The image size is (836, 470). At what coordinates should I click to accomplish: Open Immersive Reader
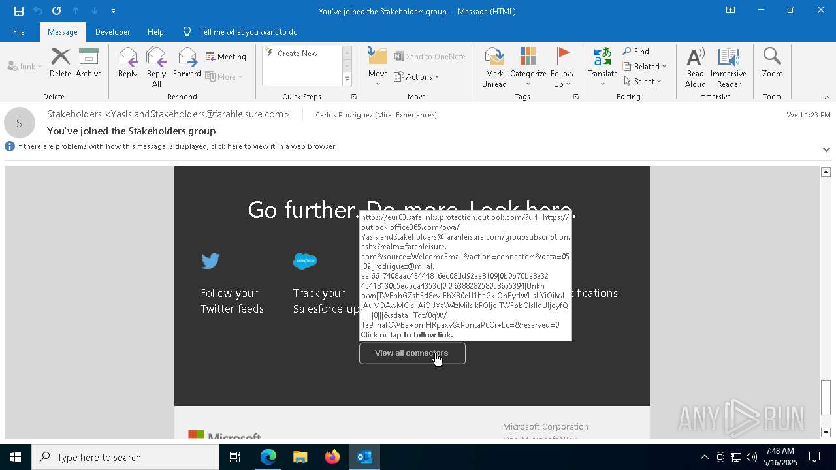(x=728, y=67)
